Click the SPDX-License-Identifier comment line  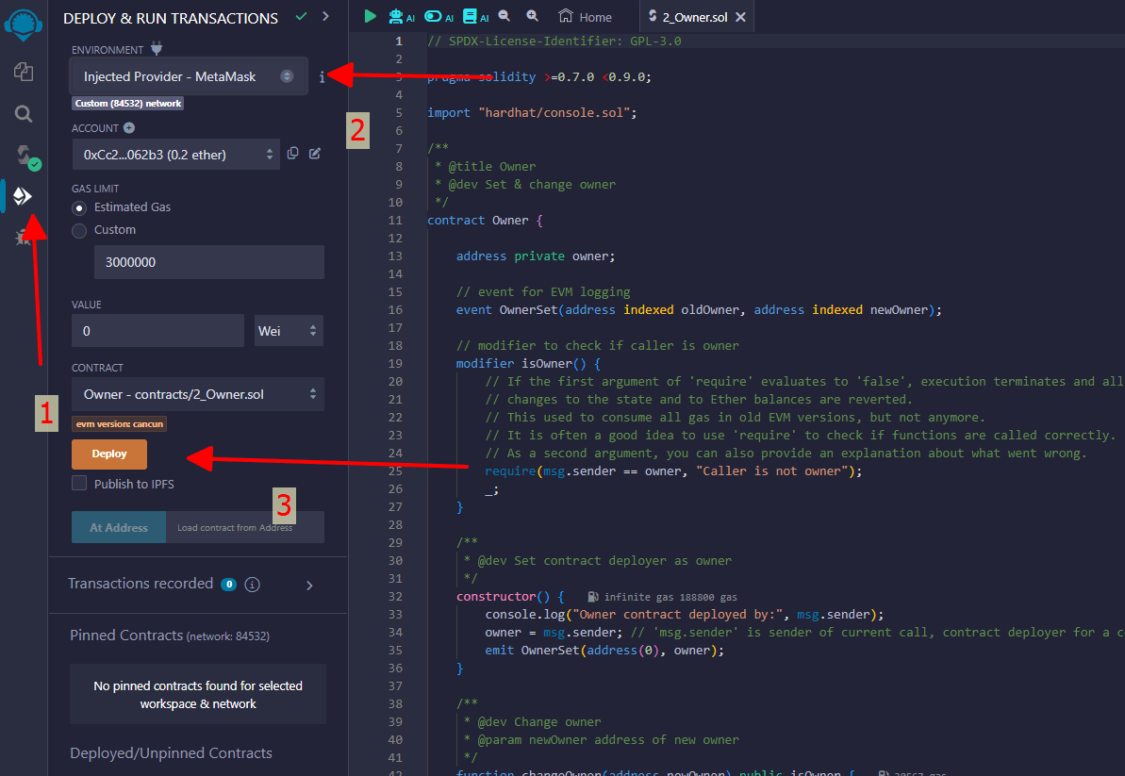point(554,41)
